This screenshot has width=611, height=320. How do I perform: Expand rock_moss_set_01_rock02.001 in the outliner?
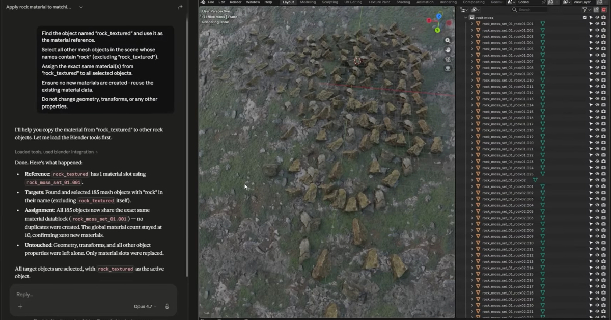point(471,185)
